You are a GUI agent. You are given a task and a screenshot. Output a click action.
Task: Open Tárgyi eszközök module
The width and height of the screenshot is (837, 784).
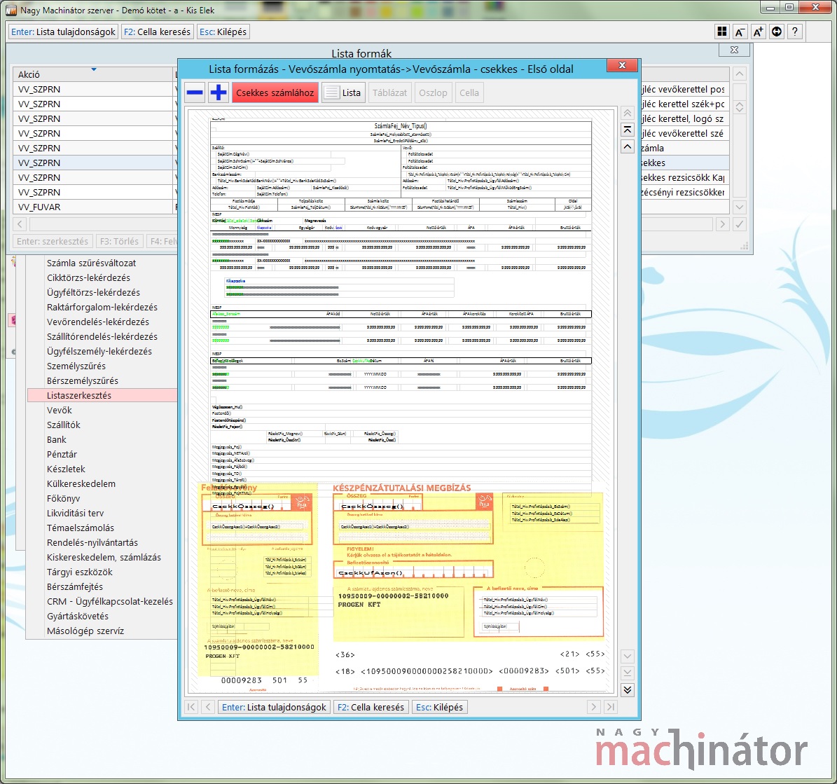pyautogui.click(x=80, y=572)
